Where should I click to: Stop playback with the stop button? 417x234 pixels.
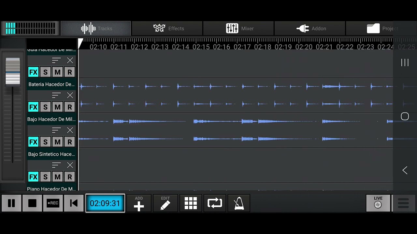click(x=32, y=203)
